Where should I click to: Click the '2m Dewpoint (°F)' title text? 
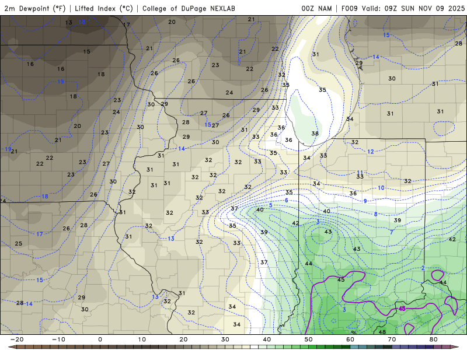pyautogui.click(x=34, y=8)
